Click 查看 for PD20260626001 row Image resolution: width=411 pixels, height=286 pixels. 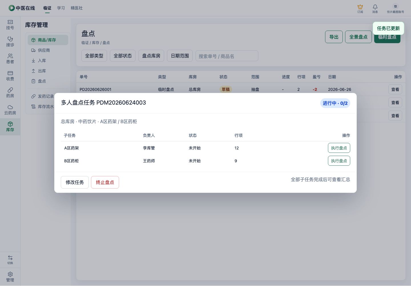(395, 89)
